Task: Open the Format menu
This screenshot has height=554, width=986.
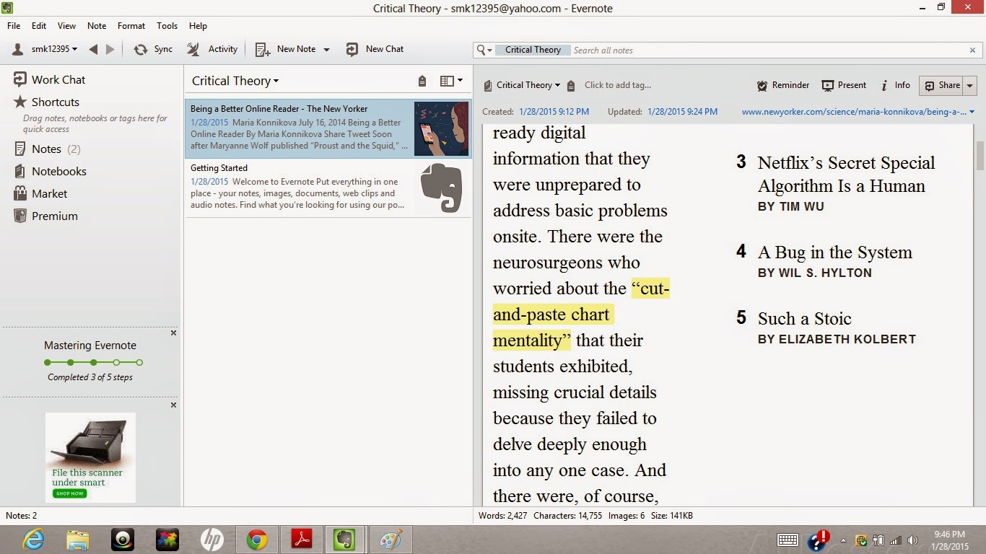Action: click(131, 25)
